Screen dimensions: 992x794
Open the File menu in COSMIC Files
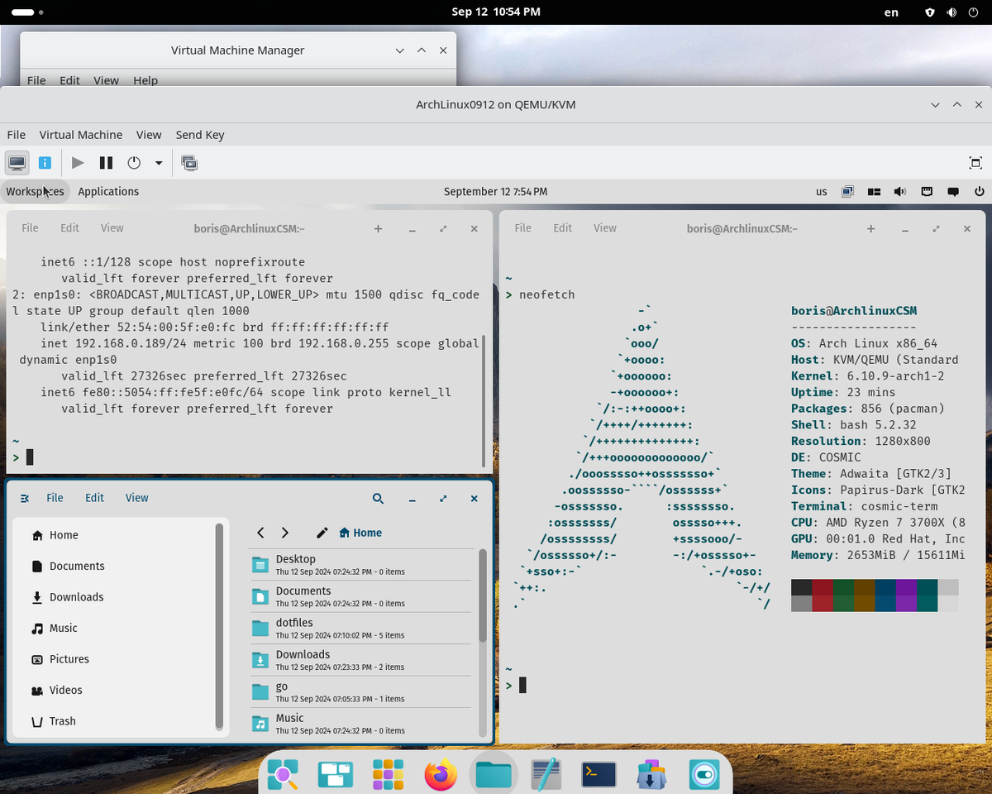(55, 498)
